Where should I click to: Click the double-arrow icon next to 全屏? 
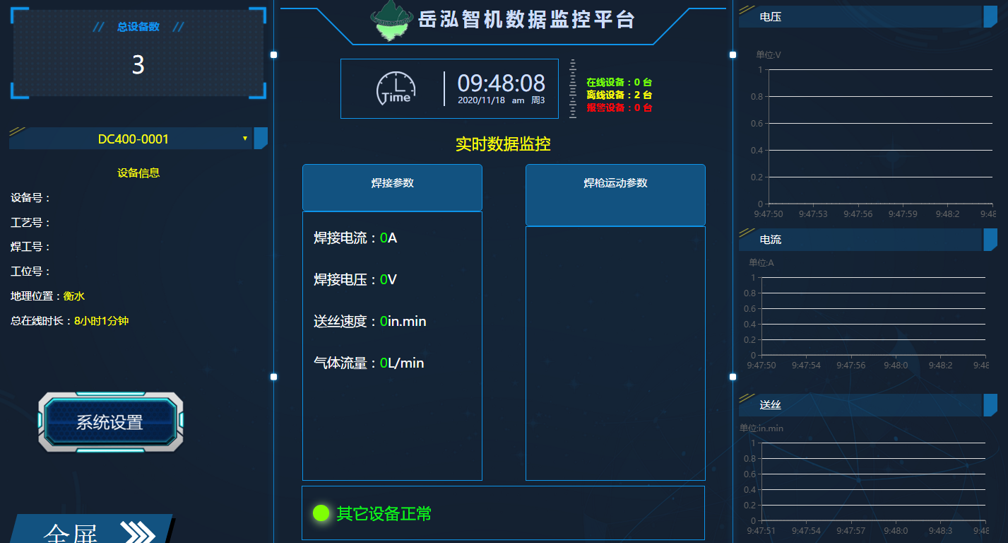[x=138, y=530]
